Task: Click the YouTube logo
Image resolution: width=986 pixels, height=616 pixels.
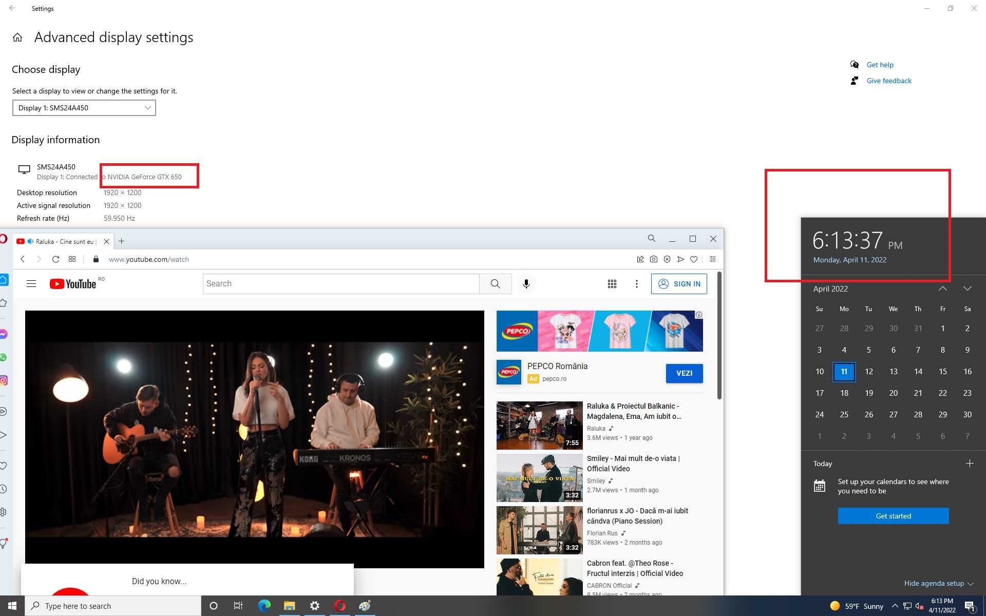Action: click(73, 284)
